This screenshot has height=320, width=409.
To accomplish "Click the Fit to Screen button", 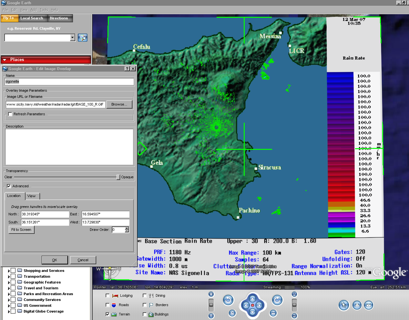I will coord(21,230).
